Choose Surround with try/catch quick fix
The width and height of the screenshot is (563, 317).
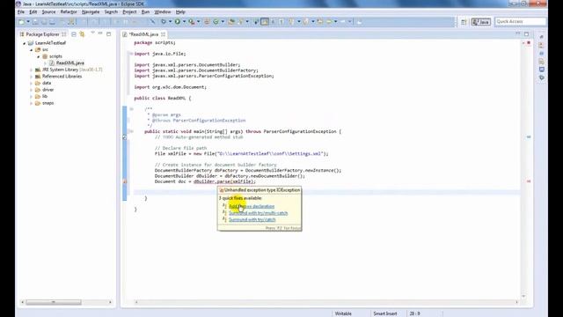point(252,219)
